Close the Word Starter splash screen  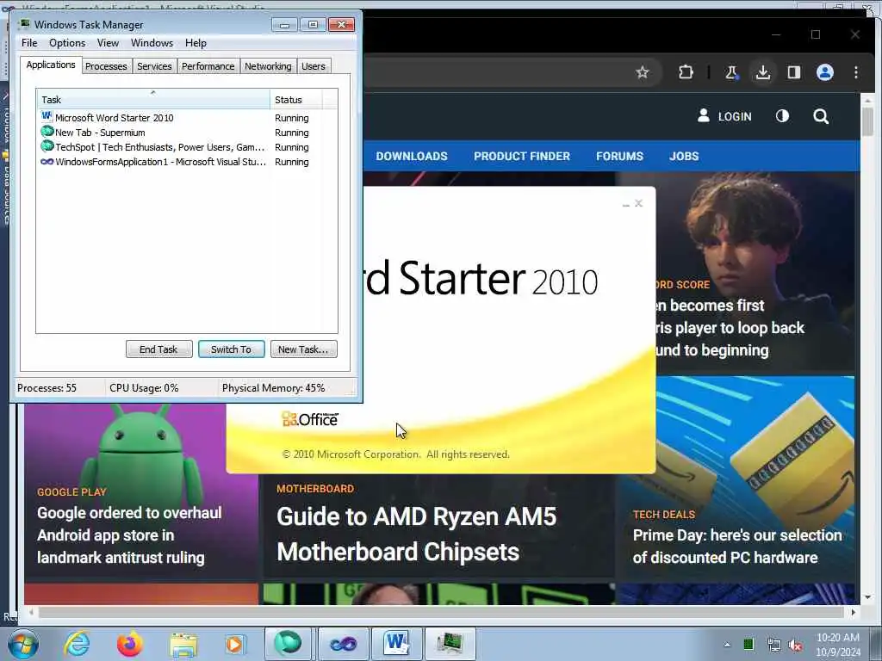[x=638, y=203]
